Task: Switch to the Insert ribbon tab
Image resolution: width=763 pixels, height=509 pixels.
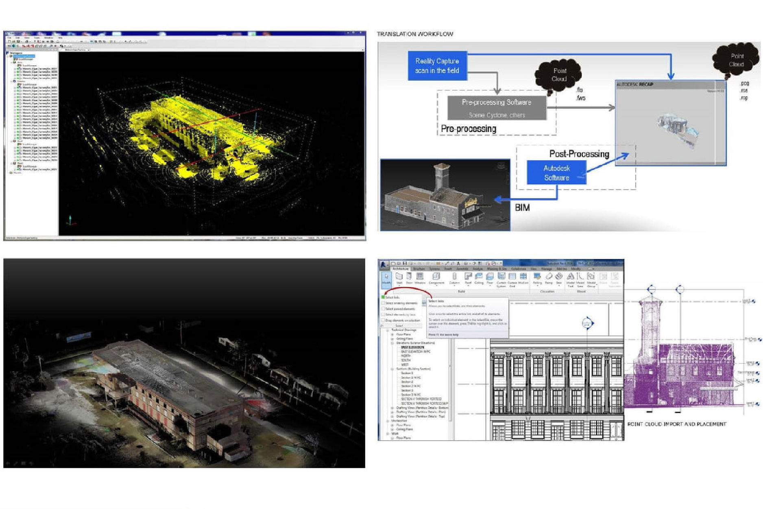Action: point(448,269)
